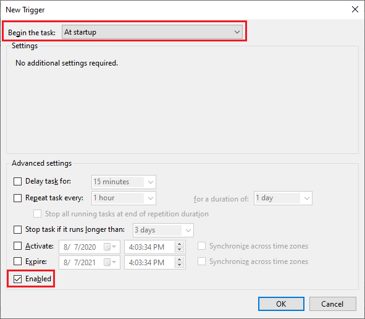Click the No additional settings required text
The height and width of the screenshot is (319, 365).
(67, 63)
